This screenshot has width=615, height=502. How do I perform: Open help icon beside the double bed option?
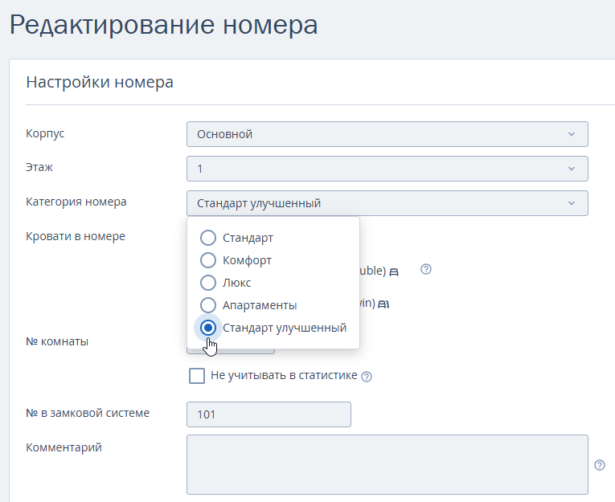426,269
